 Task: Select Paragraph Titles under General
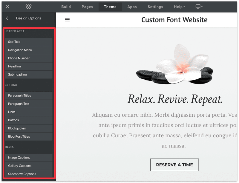(28, 96)
